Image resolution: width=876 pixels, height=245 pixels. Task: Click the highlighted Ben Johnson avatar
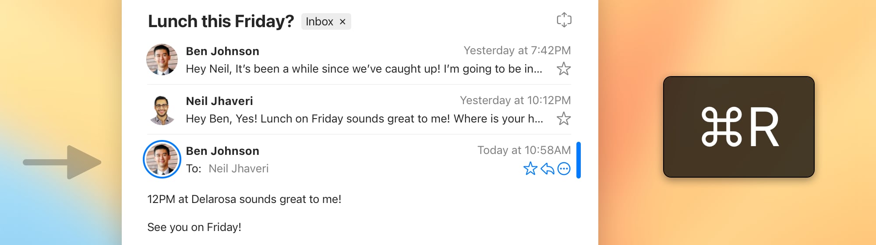(162, 159)
